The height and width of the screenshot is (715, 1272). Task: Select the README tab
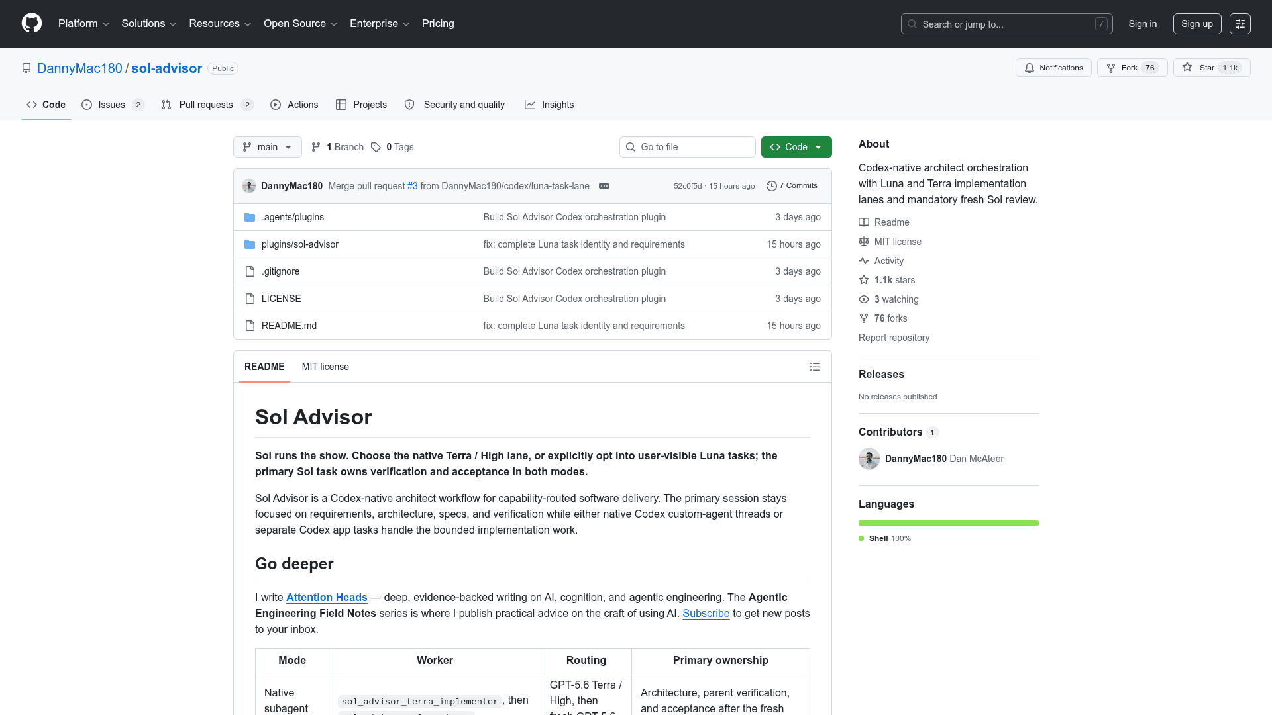(264, 367)
